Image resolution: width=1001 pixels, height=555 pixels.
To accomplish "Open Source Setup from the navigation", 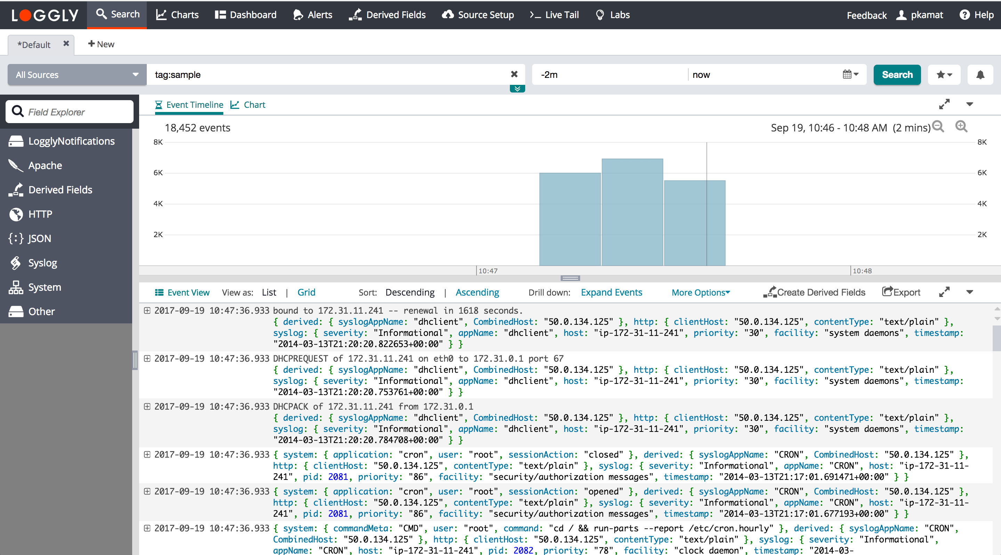I will 478,15.
